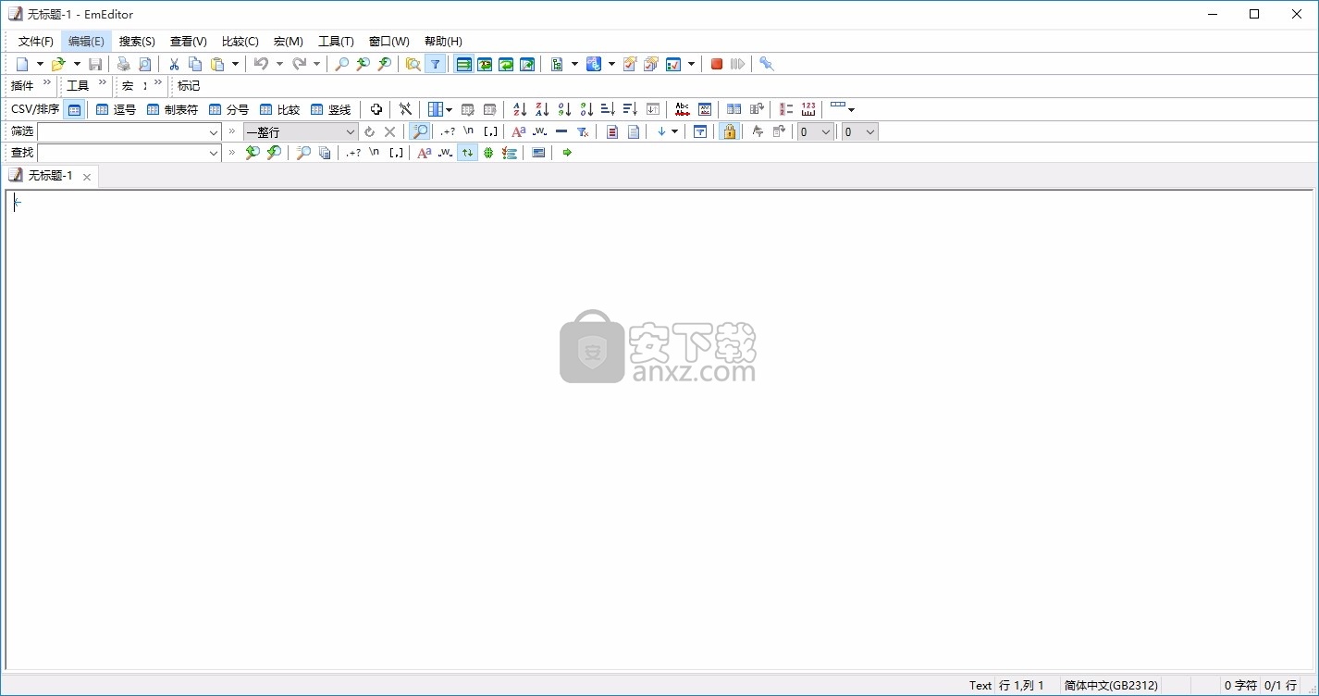This screenshot has width=1319, height=696.
Task: Open the 宏(M) menu
Action: pos(288,42)
